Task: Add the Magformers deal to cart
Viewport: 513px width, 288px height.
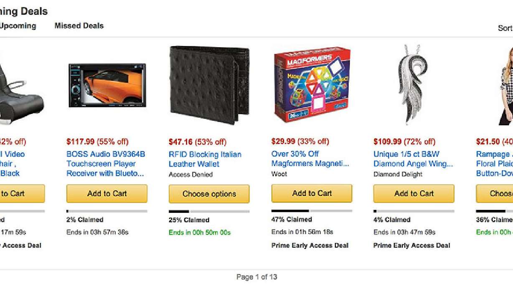Action: pyautogui.click(x=312, y=193)
